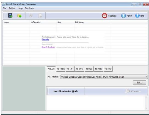Switch to the TO AVI tab
The height and width of the screenshot is (115, 149).
[x=51, y=69]
